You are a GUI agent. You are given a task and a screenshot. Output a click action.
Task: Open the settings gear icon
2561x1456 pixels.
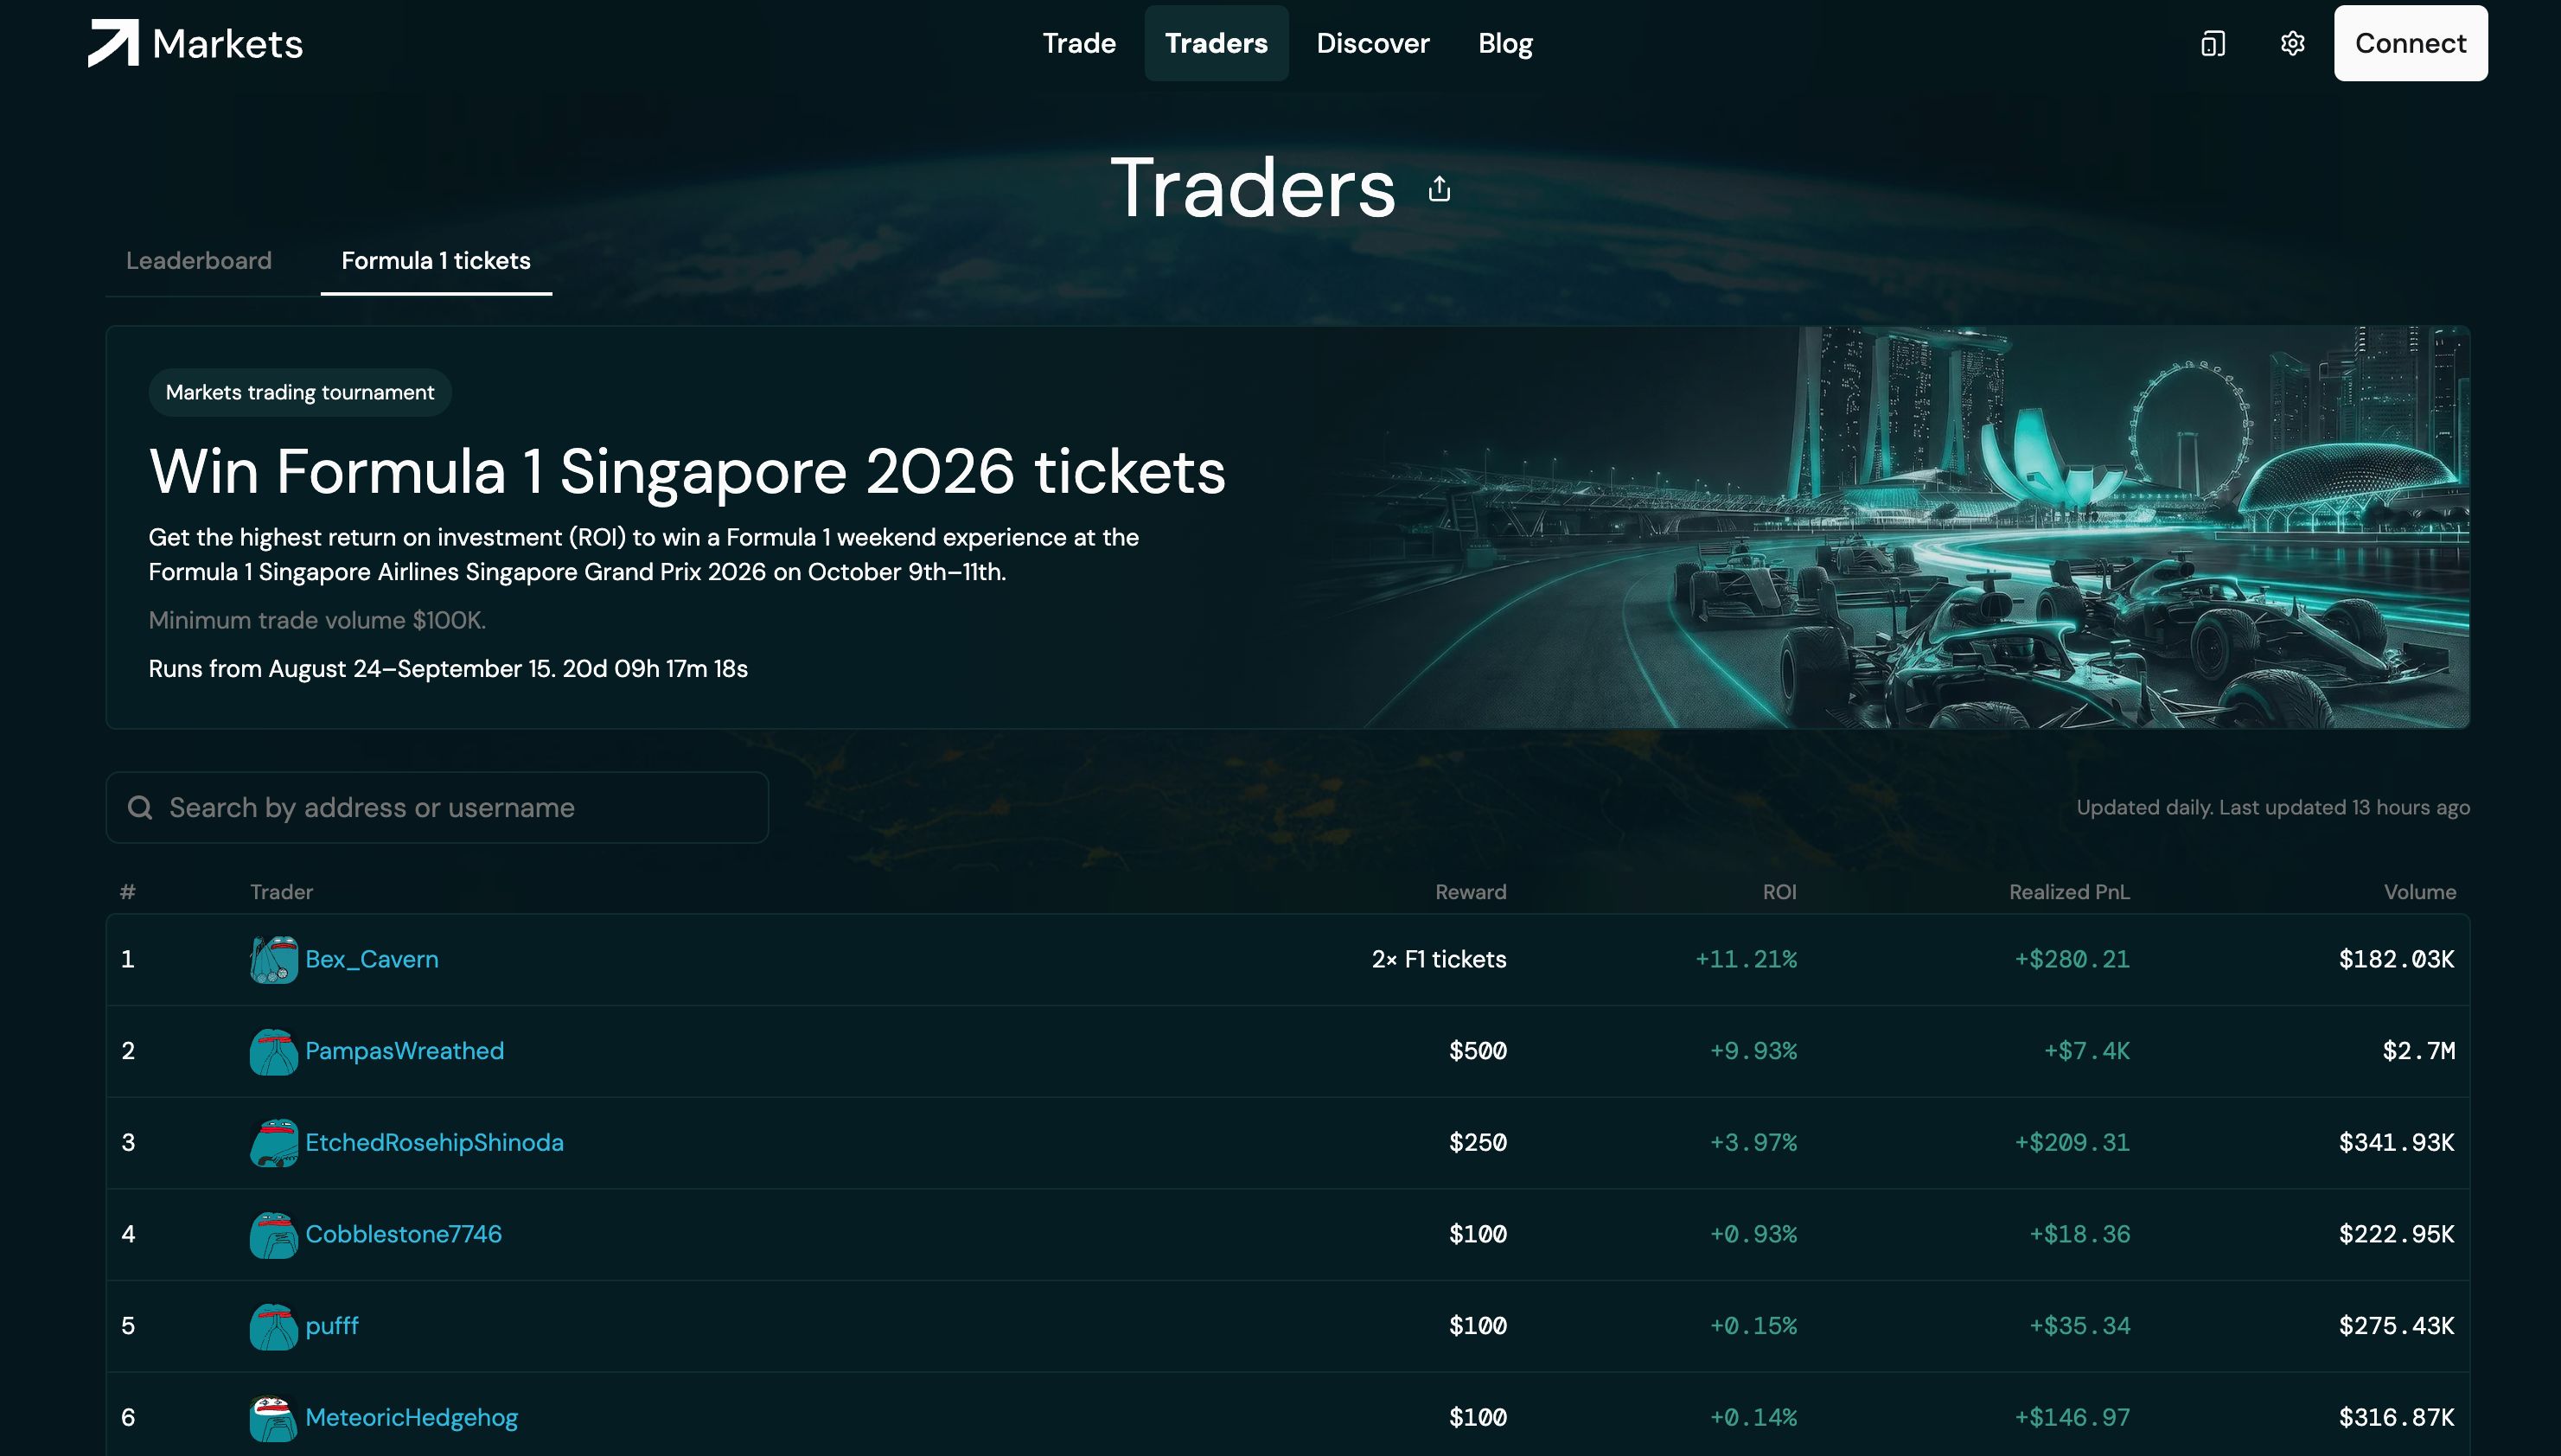click(x=2292, y=43)
